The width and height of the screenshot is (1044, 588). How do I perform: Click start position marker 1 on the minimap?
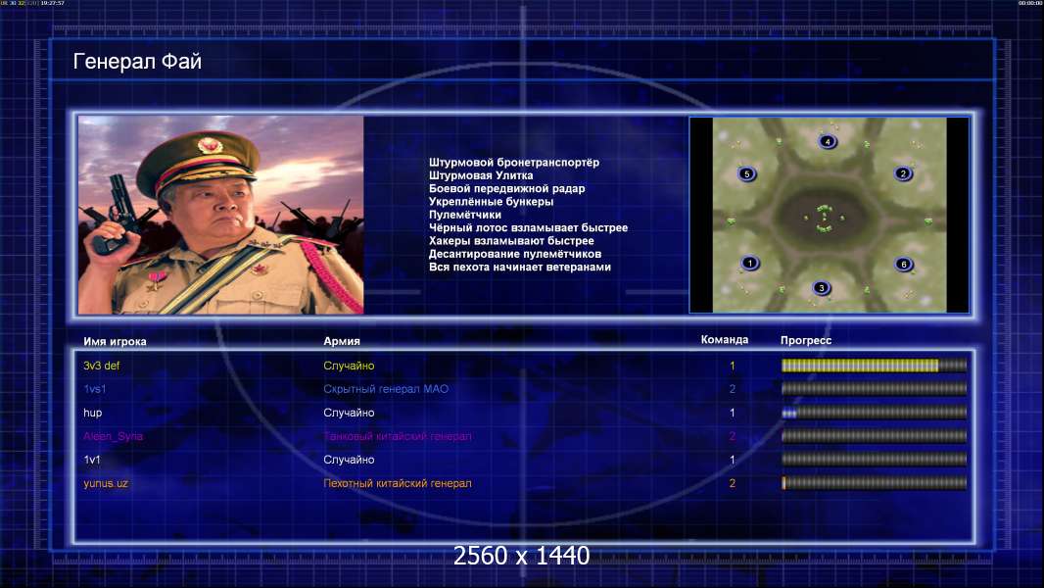click(750, 263)
